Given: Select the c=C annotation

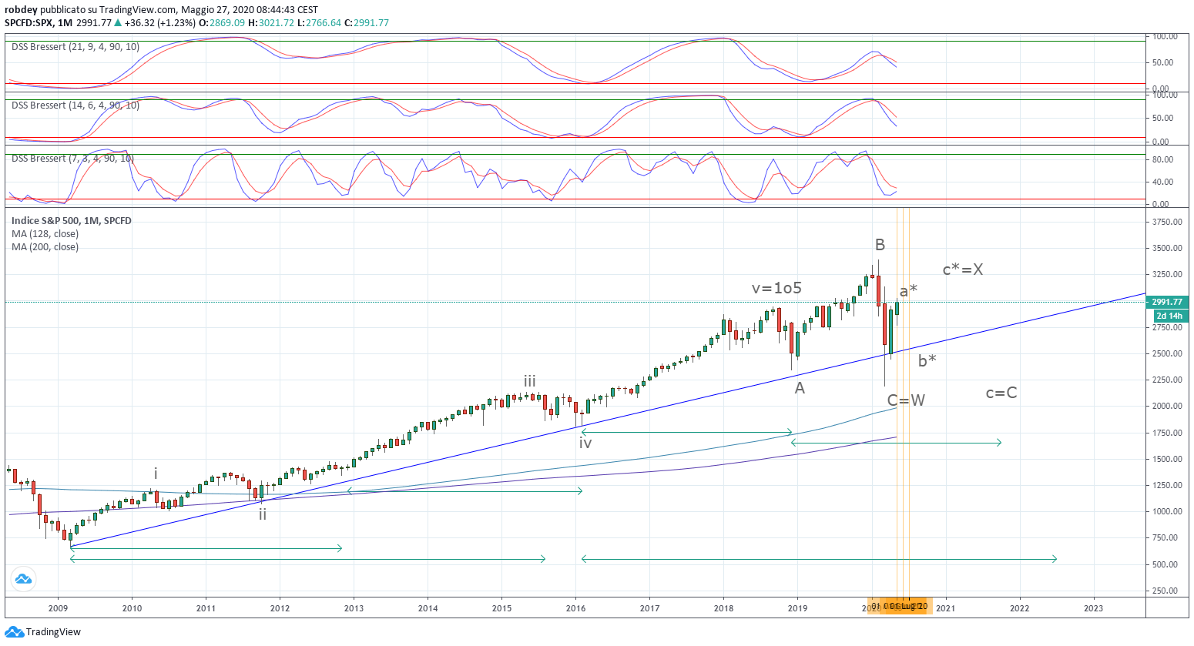Looking at the screenshot, I should click(1001, 393).
